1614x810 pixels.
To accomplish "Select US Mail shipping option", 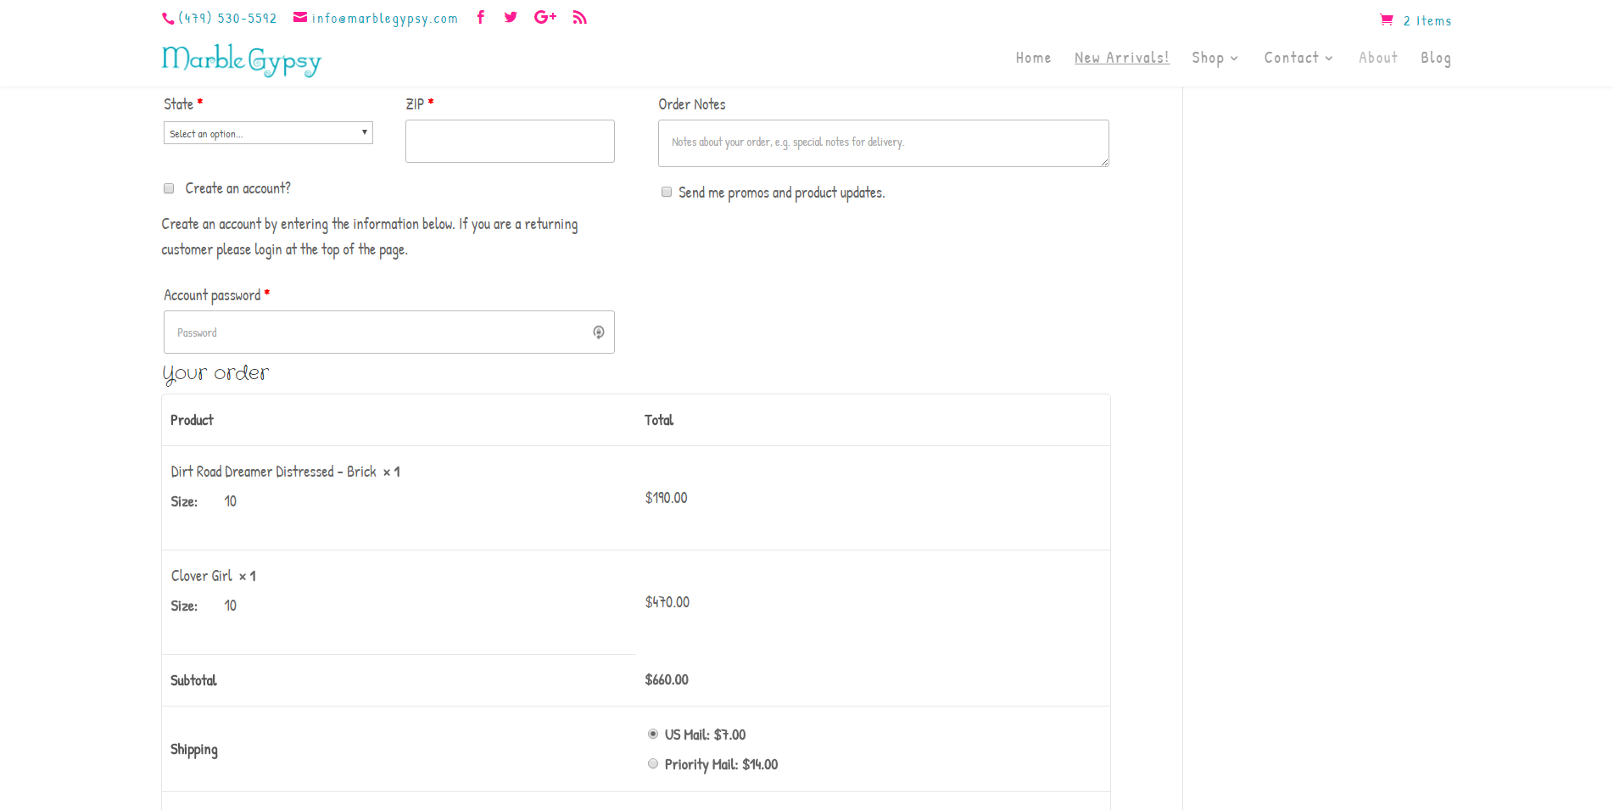I will tap(653, 735).
